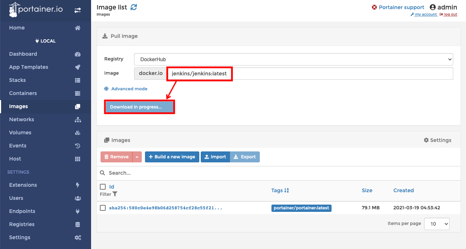The height and width of the screenshot is (249, 466).
Task: Refresh the image list with the refresh icon
Action: point(134,7)
